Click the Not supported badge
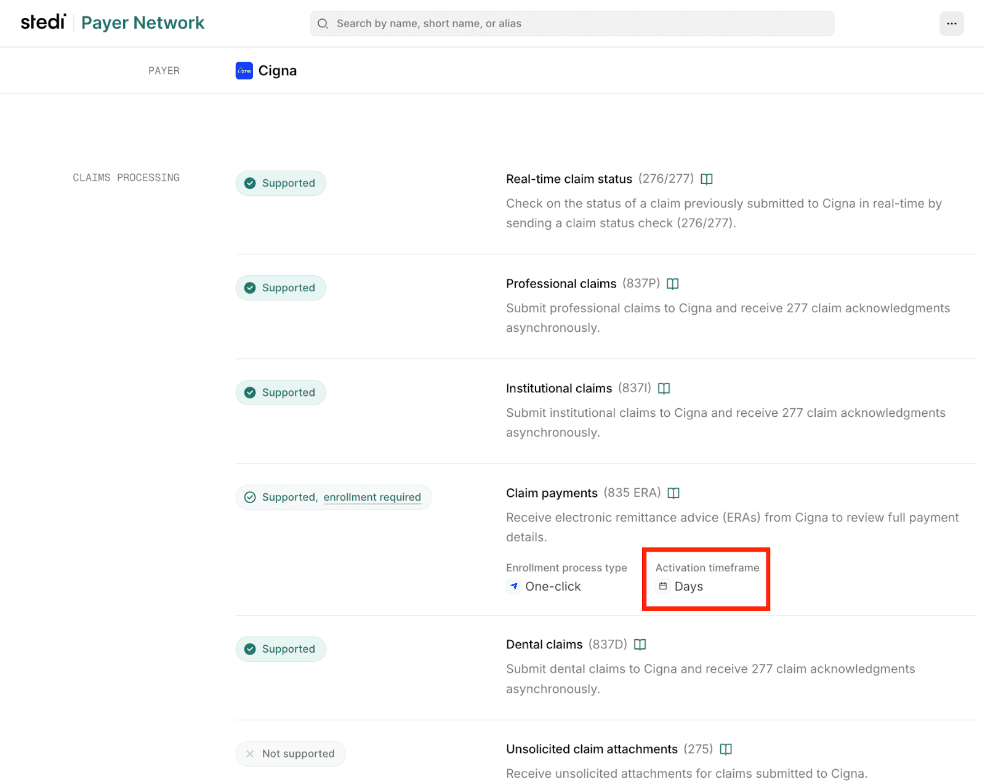This screenshot has height=782, width=985. [x=291, y=754]
